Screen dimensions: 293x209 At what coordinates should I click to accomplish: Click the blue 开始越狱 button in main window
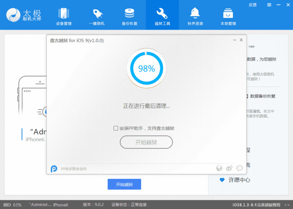coord(124,184)
